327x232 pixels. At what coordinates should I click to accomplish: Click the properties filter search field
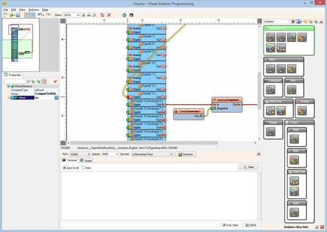coord(15,82)
